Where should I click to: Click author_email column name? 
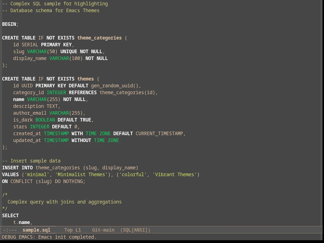[x=30, y=113]
